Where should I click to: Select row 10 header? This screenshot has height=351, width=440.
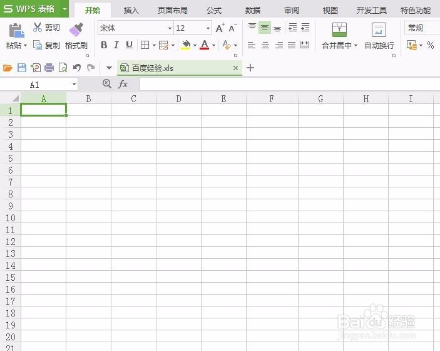tap(11, 217)
